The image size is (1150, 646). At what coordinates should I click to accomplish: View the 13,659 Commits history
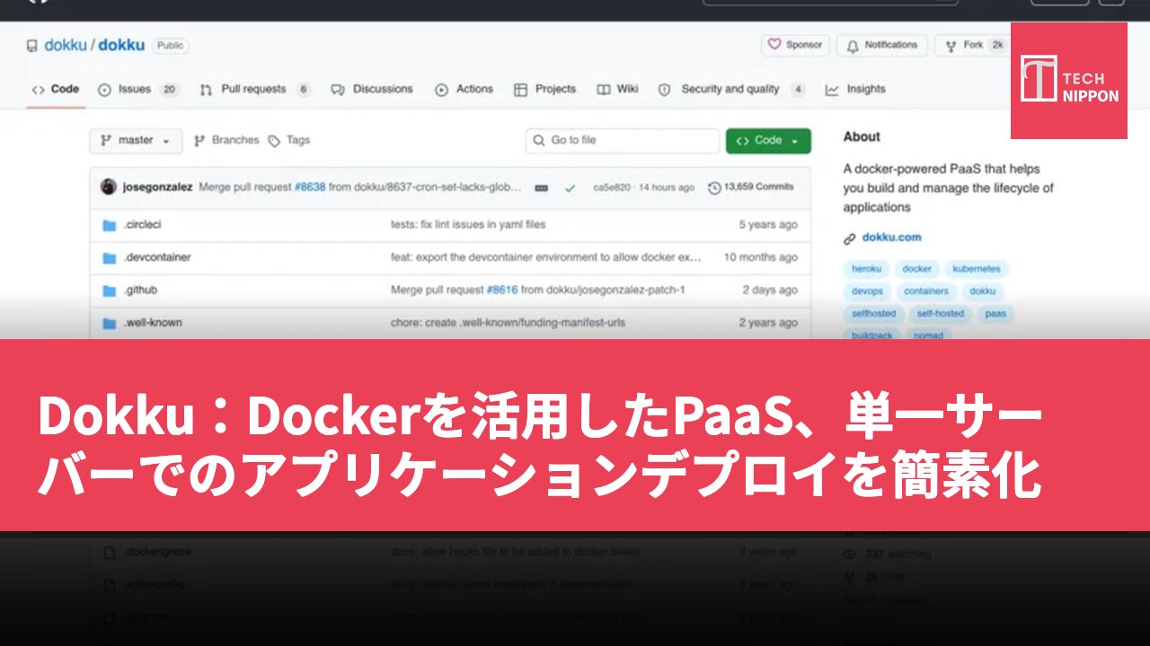pos(751,188)
